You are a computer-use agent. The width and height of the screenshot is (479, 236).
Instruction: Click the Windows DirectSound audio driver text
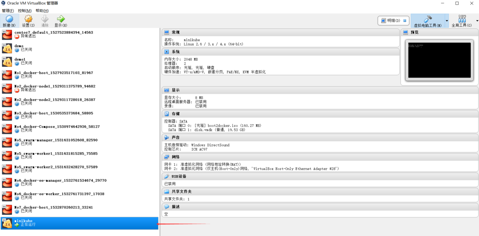click(x=210, y=145)
